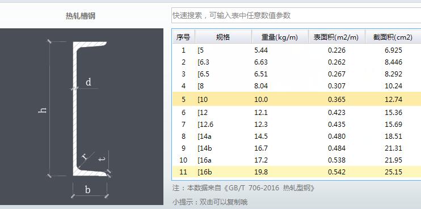Click the 表面积(m2/m) column header
421x209 pixels.
click(x=336, y=37)
